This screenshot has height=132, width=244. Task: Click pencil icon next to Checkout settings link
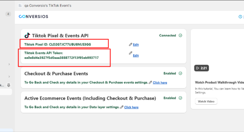click(150, 82)
